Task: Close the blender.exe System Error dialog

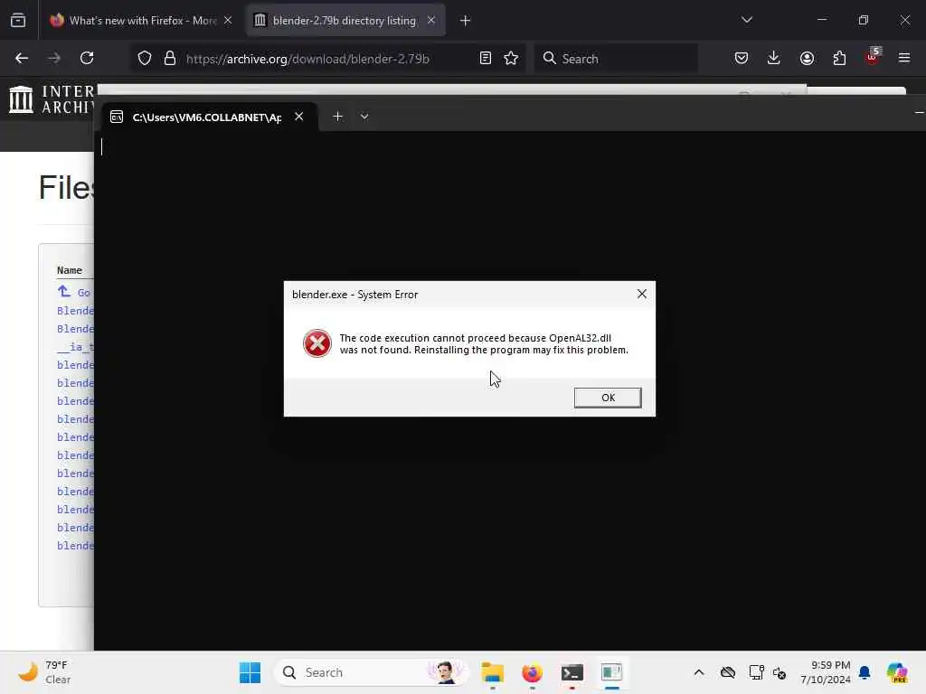Action: [x=642, y=294]
